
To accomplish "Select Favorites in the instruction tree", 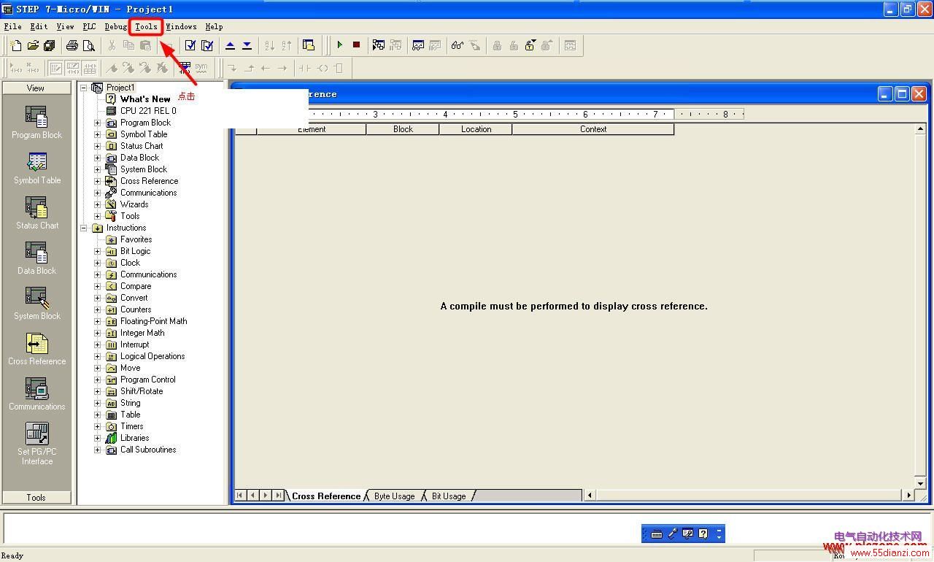I will click(x=136, y=239).
